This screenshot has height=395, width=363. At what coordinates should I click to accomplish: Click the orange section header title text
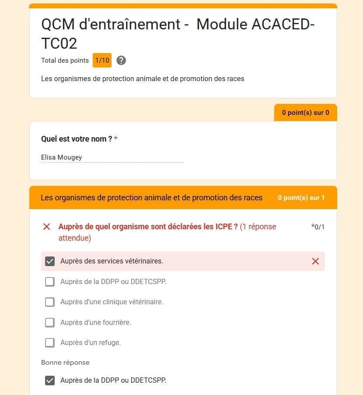tap(151, 198)
